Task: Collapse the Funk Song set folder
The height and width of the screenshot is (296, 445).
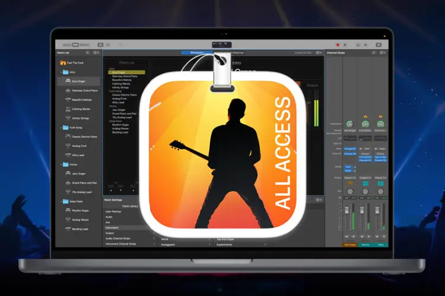Action: [61, 128]
